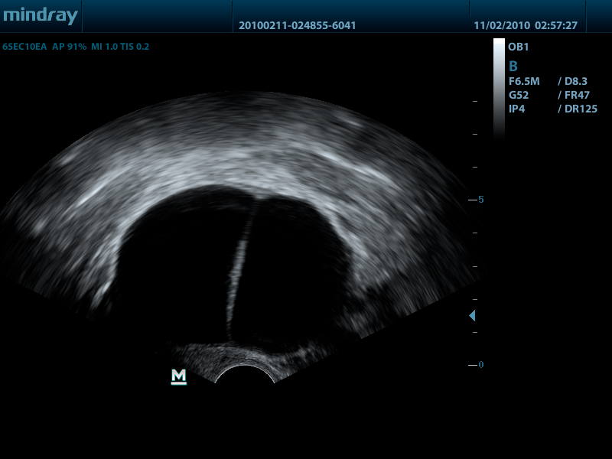This screenshot has height=459, width=612.
Task: Click the OB1 exam preset label
Action: pos(519,47)
